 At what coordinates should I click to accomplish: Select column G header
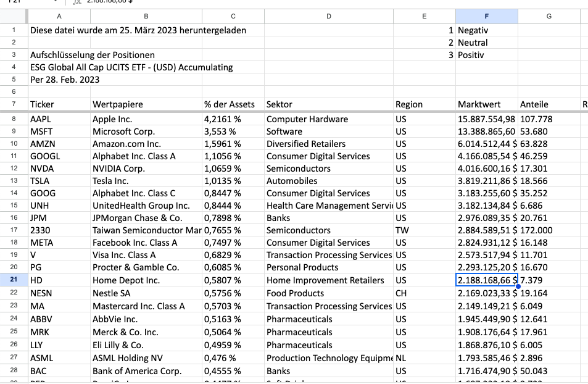tap(549, 16)
